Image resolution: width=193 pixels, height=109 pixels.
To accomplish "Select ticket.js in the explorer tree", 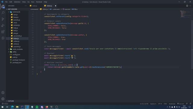I will tap(16, 38).
